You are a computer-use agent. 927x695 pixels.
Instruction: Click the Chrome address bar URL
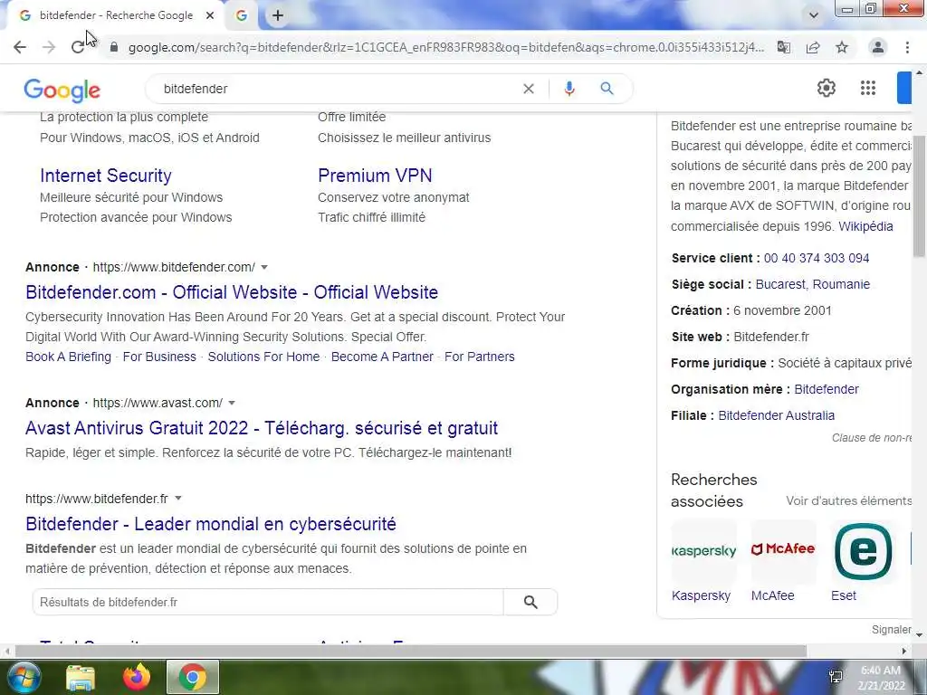[445, 47]
